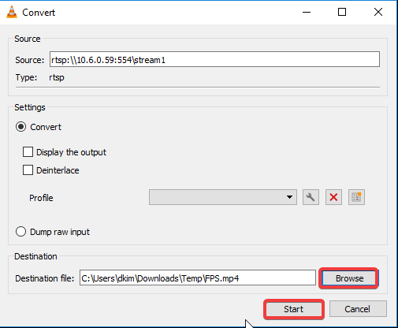
Task: Maximize the Convert window
Action: (342, 12)
